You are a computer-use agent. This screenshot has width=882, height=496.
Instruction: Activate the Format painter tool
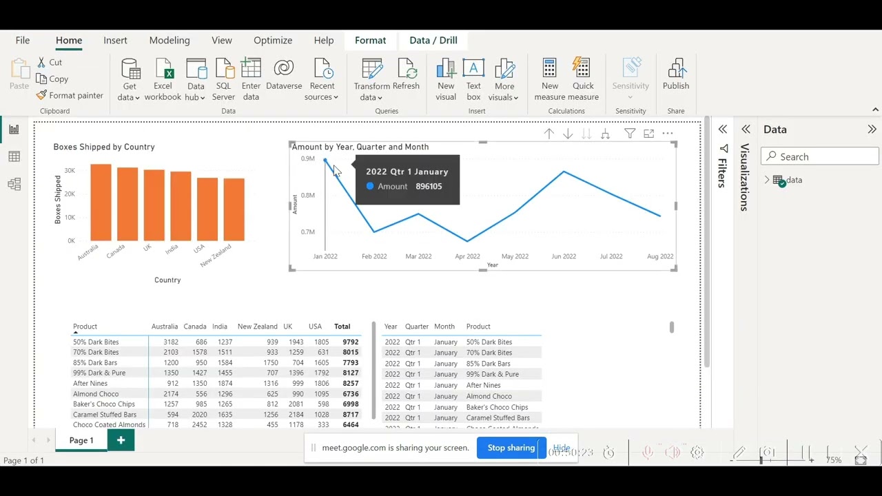[x=70, y=95]
